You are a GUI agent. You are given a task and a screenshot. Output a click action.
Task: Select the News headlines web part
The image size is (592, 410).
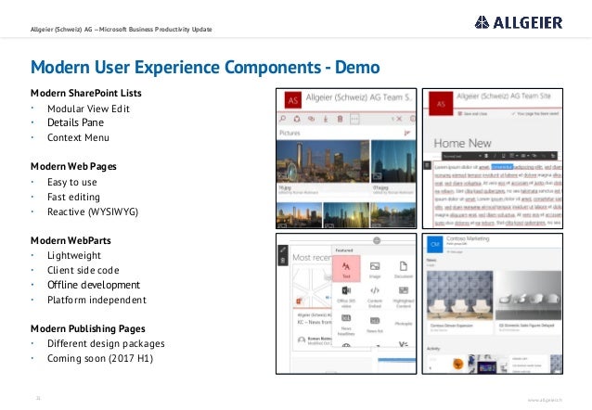(x=346, y=325)
